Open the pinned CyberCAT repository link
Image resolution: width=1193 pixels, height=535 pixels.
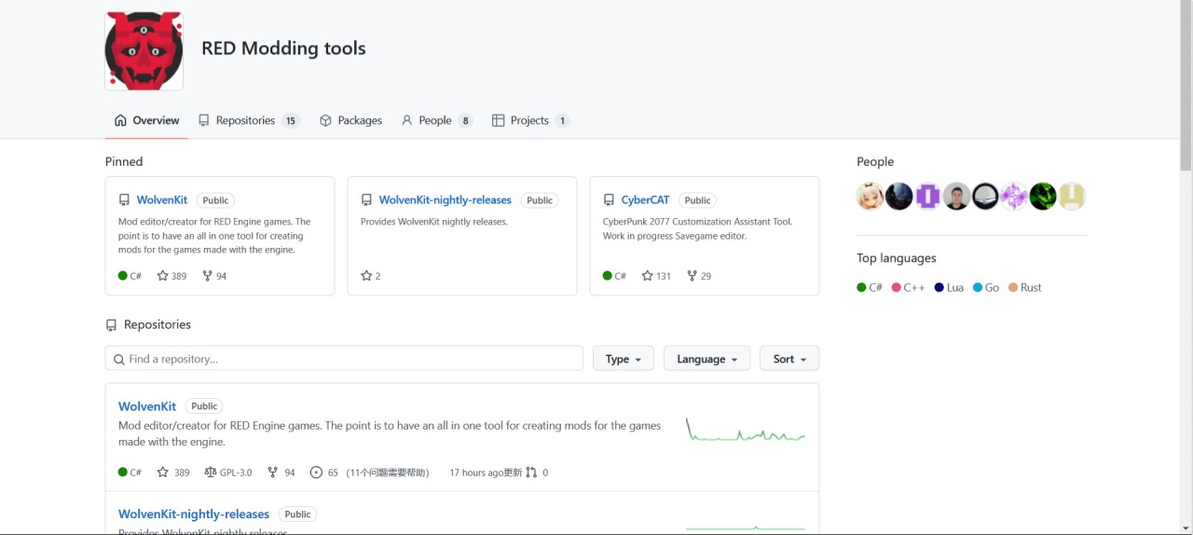(645, 199)
